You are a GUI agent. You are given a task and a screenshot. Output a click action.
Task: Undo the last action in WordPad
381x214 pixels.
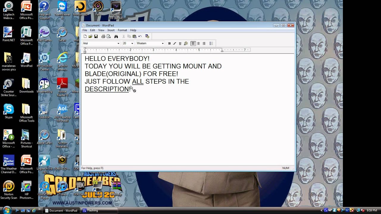pos(140,36)
